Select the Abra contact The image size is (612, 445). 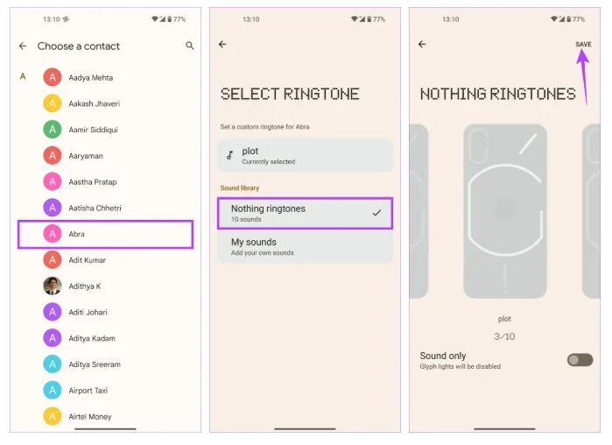click(105, 235)
